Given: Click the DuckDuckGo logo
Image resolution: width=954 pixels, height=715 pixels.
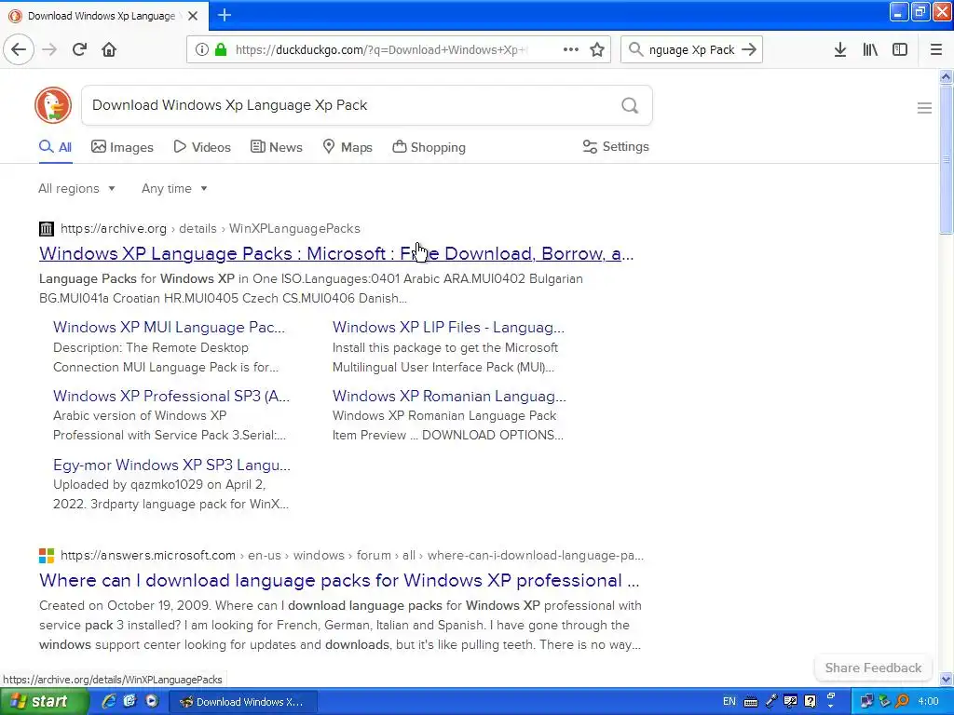Looking at the screenshot, I should pos(53,105).
